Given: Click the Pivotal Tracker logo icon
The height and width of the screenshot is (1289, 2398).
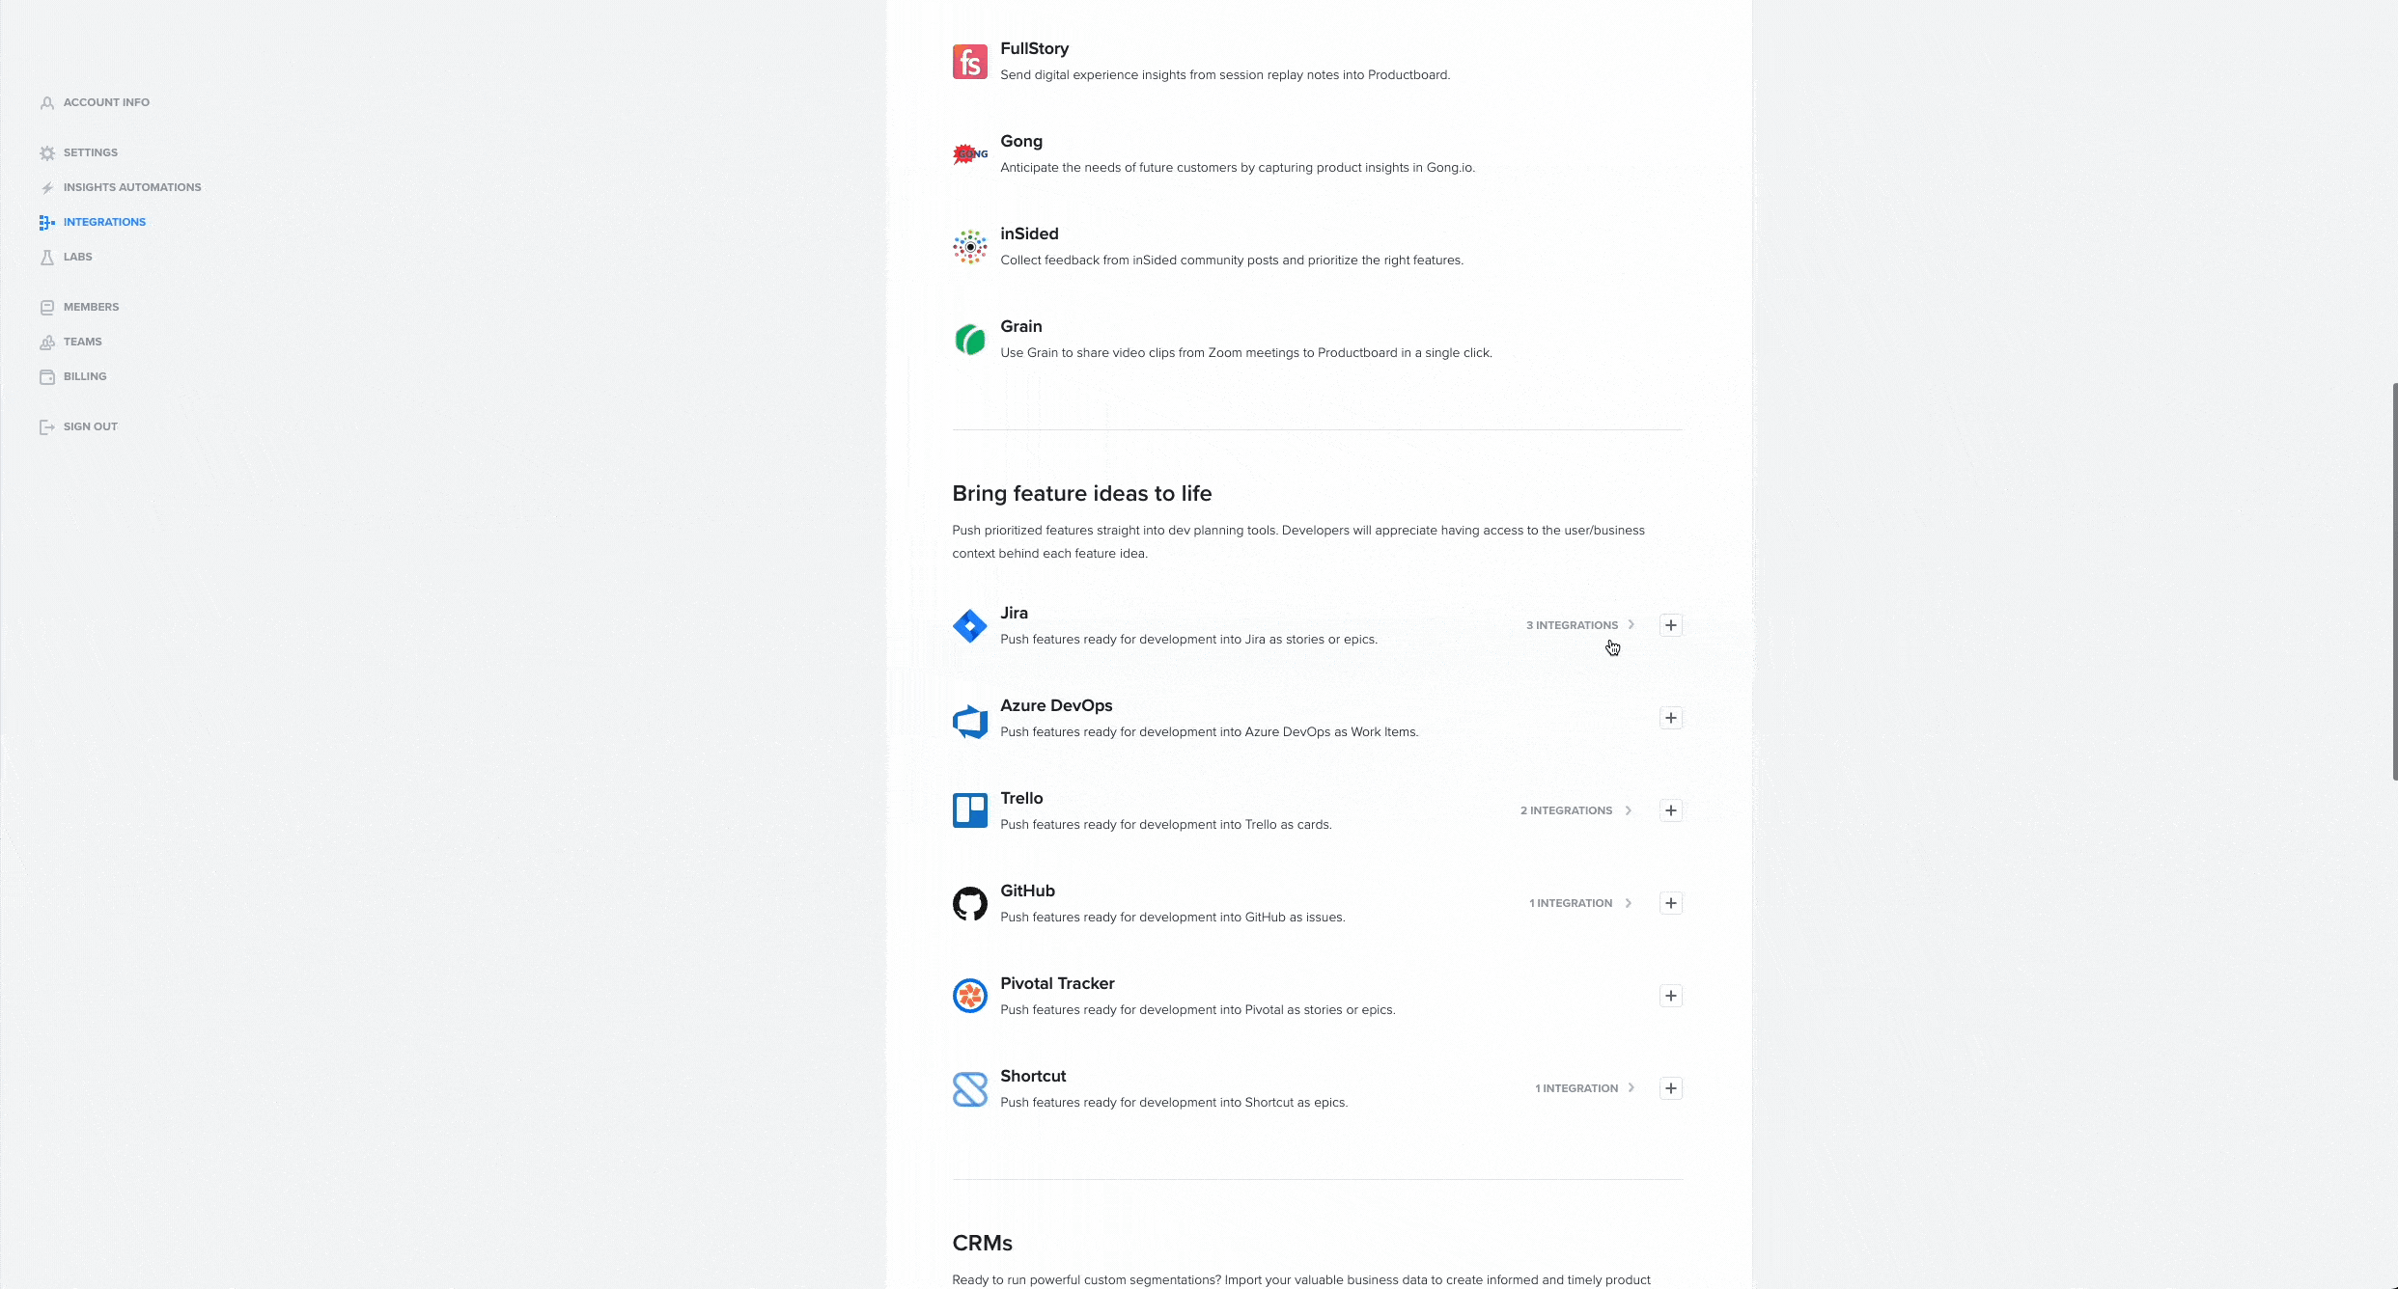Looking at the screenshot, I should point(969,996).
